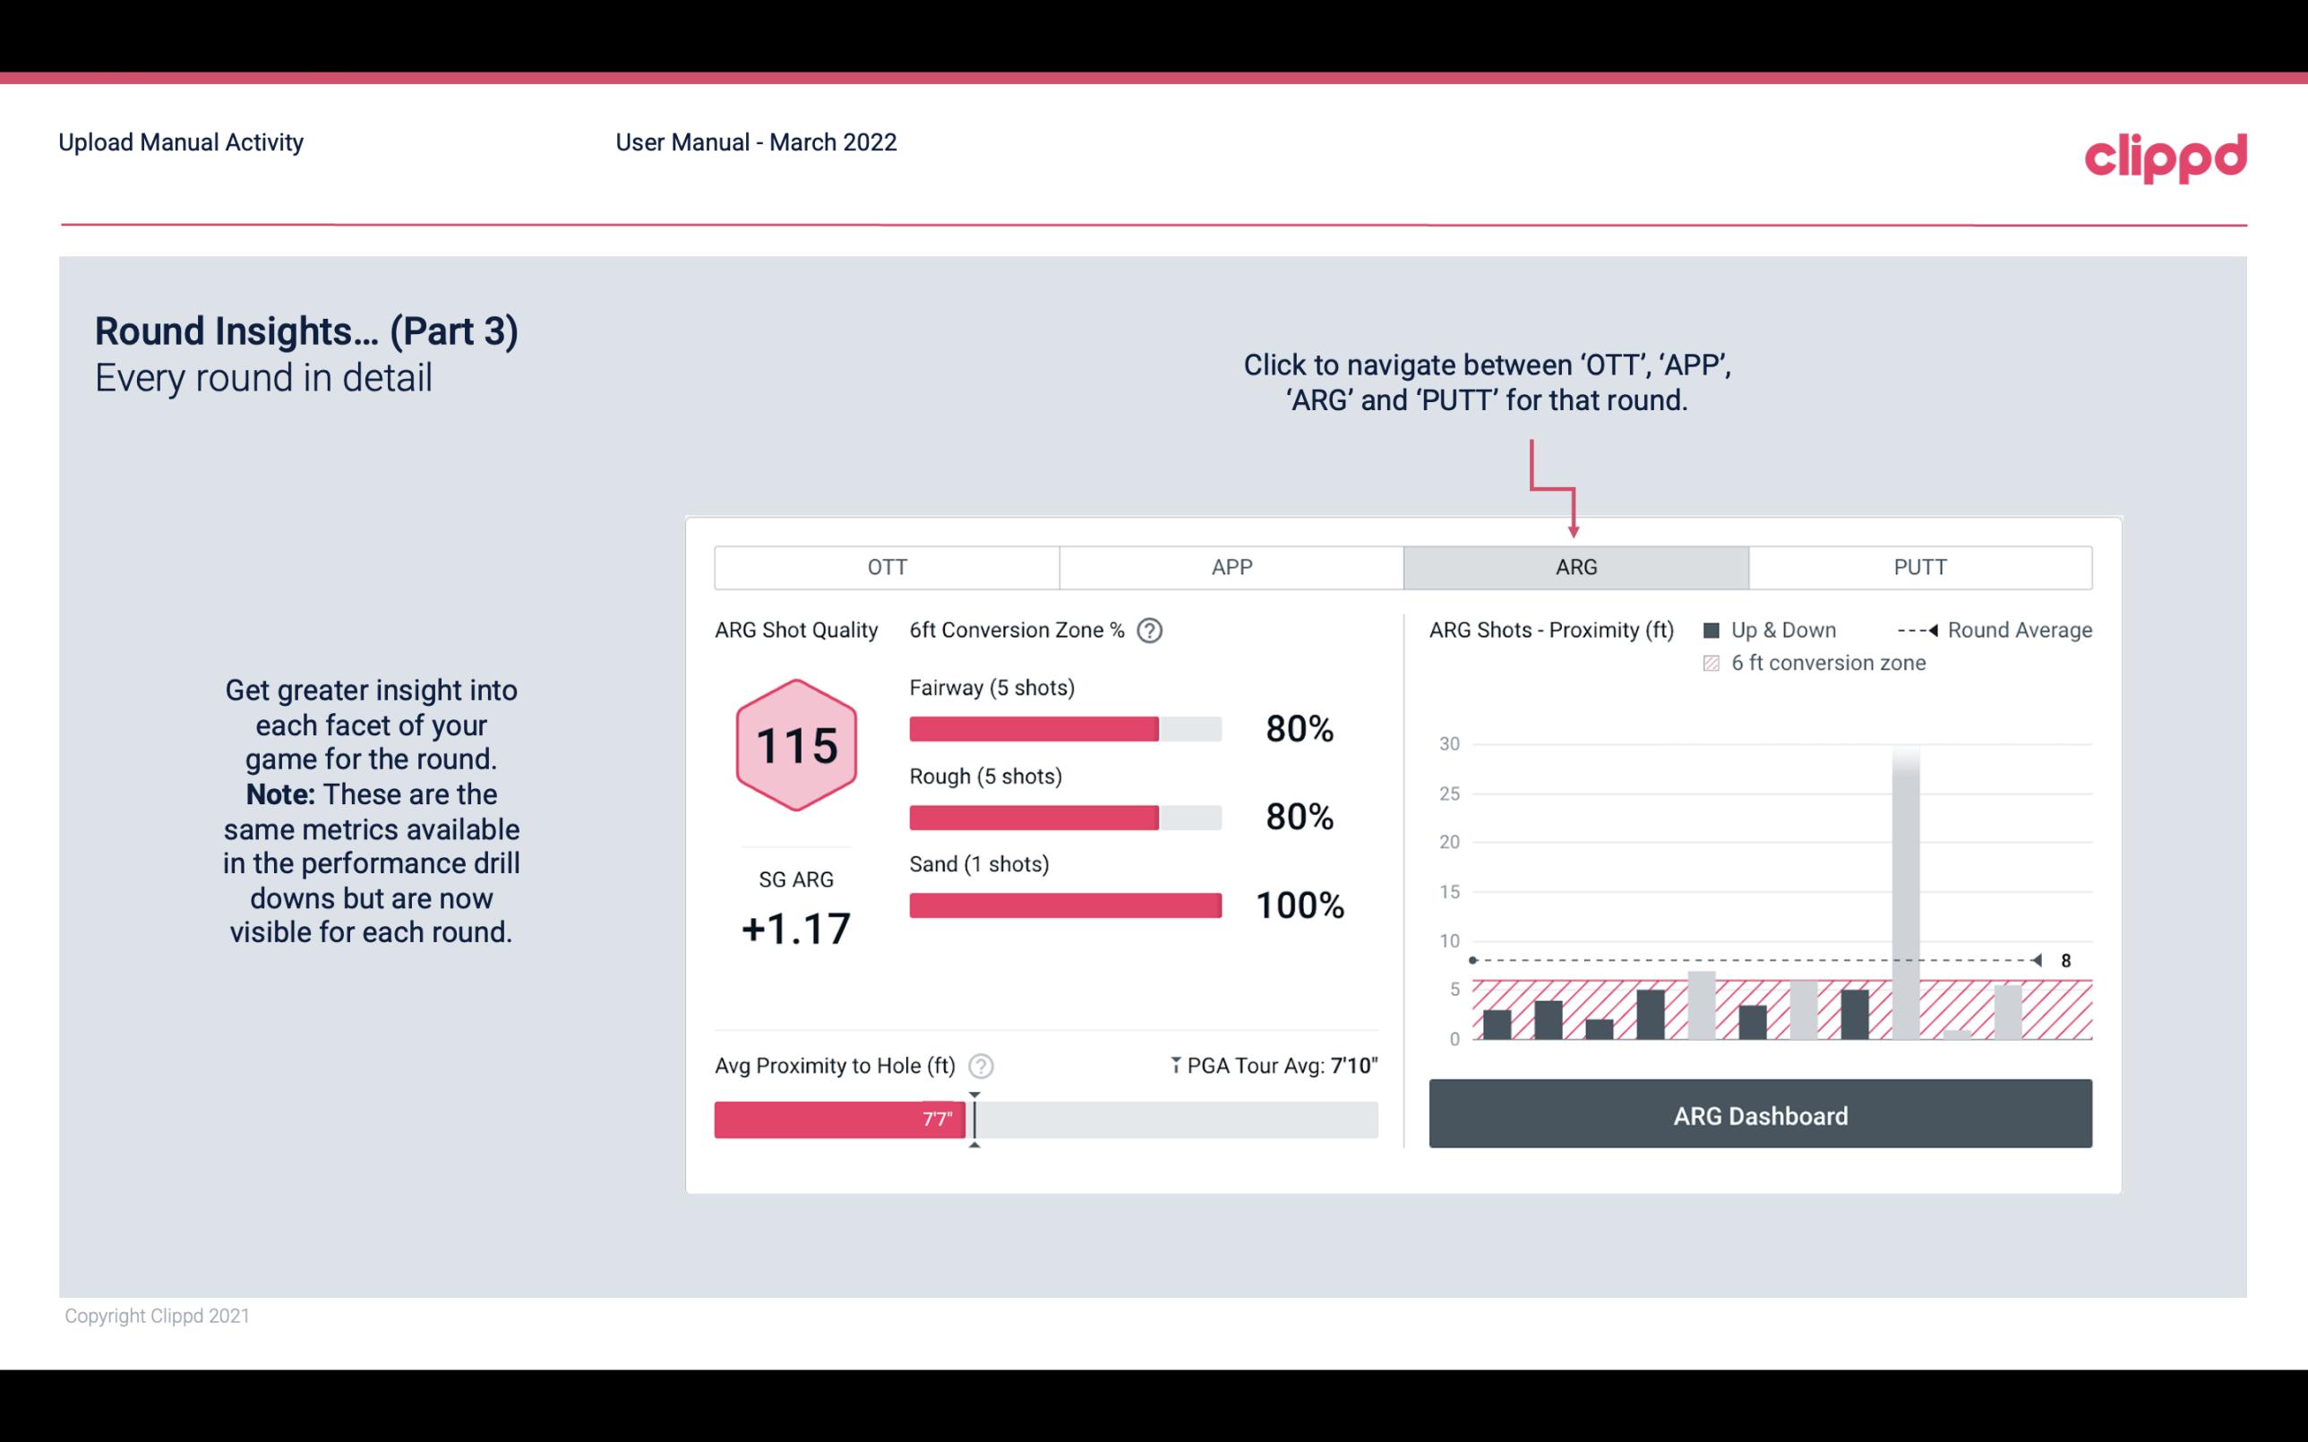The height and width of the screenshot is (1442, 2308).
Task: Click the ARG Dashboard button
Action: click(x=1760, y=1115)
